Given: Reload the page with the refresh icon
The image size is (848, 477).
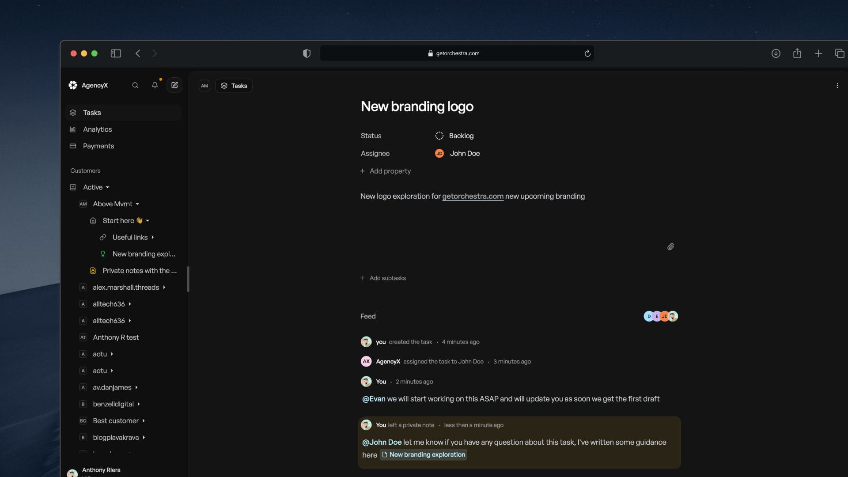Looking at the screenshot, I should tap(587, 53).
